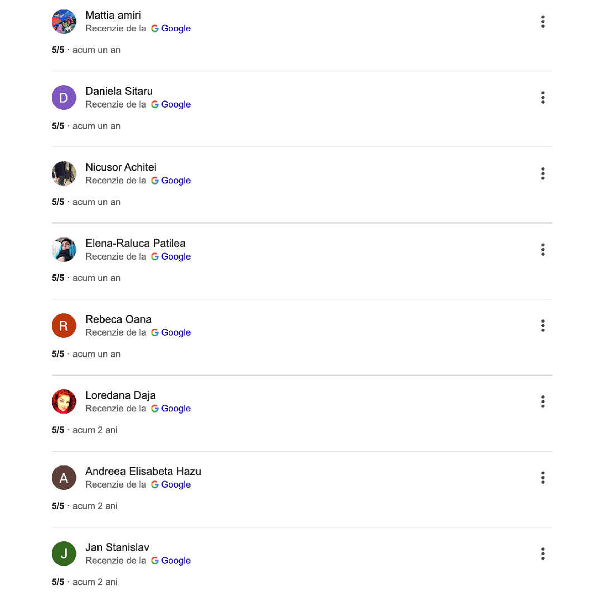Open more options for Nicusor Achitei's review

[x=542, y=173]
